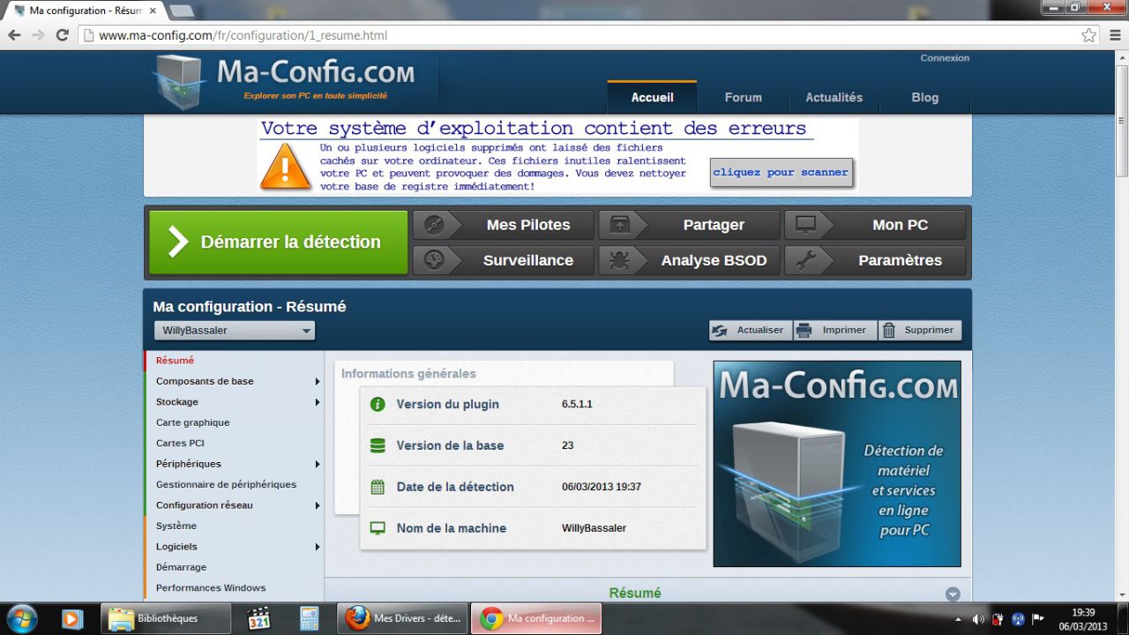The image size is (1129, 635).
Task: Collapse the Résumé section arrow
Action: tap(953, 594)
